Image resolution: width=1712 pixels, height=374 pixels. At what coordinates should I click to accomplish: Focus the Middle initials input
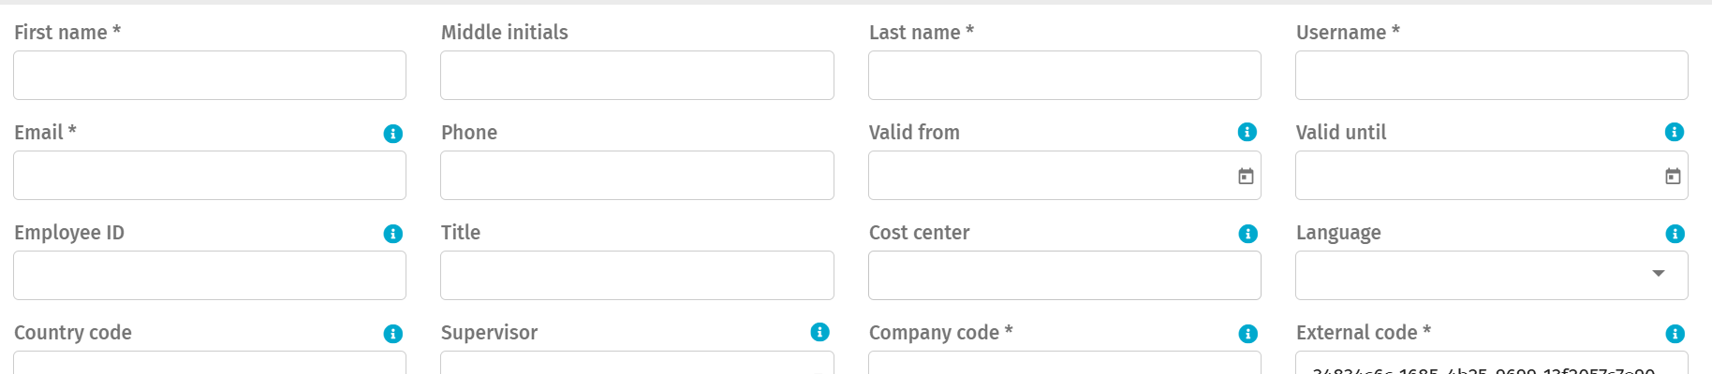click(x=637, y=76)
